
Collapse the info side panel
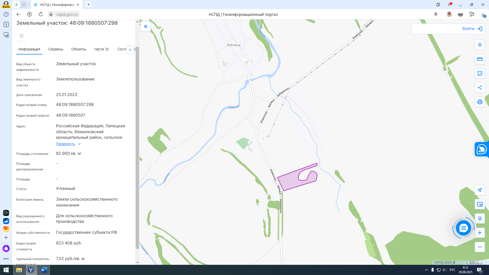point(146,26)
